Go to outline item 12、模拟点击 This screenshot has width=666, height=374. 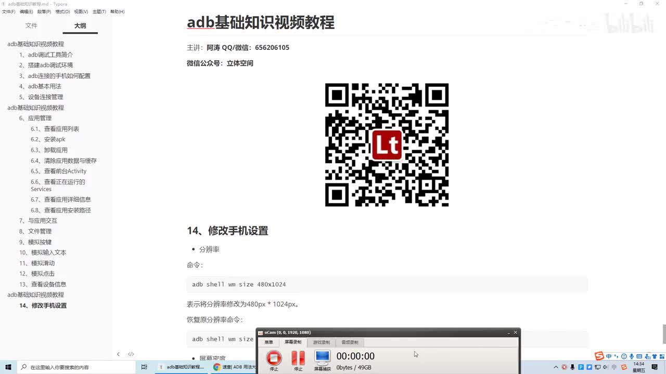(x=36, y=274)
